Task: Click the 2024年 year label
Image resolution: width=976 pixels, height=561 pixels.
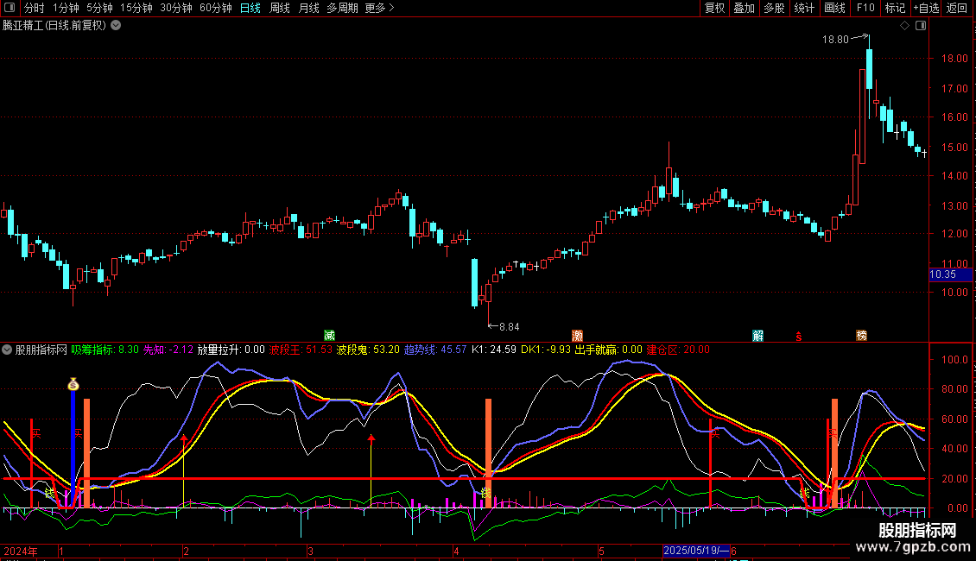Action: point(21,551)
